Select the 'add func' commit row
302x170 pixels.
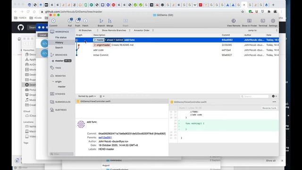pyautogui.click(x=177, y=40)
